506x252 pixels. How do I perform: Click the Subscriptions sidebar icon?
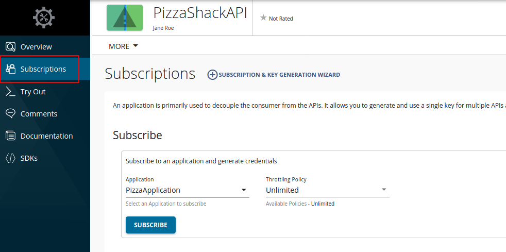point(11,69)
